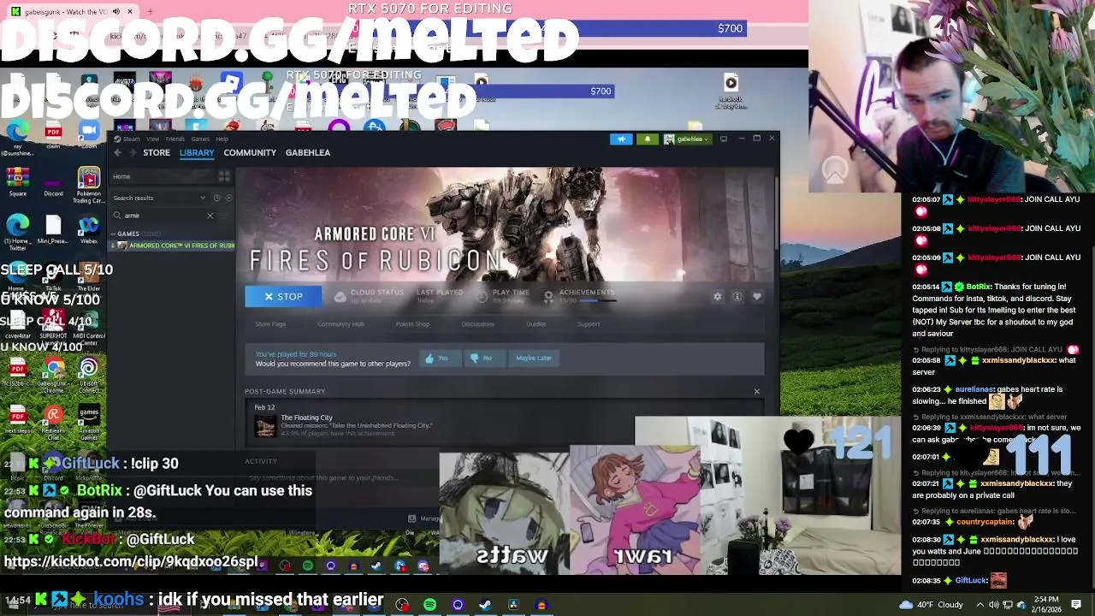Open the Restream Chat desktop shortcut
The height and width of the screenshot is (616, 1095).
coord(53,420)
